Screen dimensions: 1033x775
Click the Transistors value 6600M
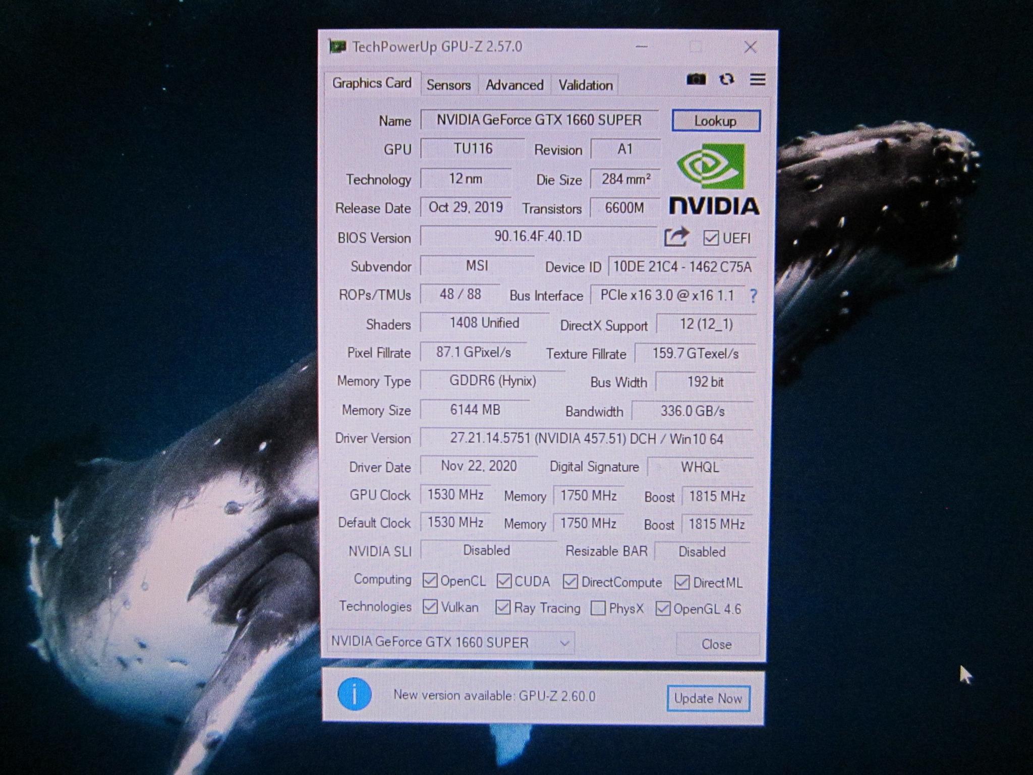click(x=624, y=208)
